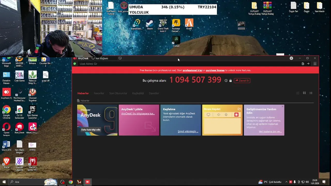Select the Chained Together desktop icon
This screenshot has height=186, width=331.
32,95
